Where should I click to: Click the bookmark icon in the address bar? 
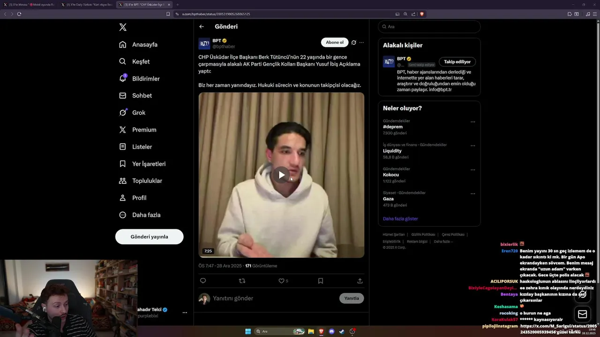click(168, 14)
